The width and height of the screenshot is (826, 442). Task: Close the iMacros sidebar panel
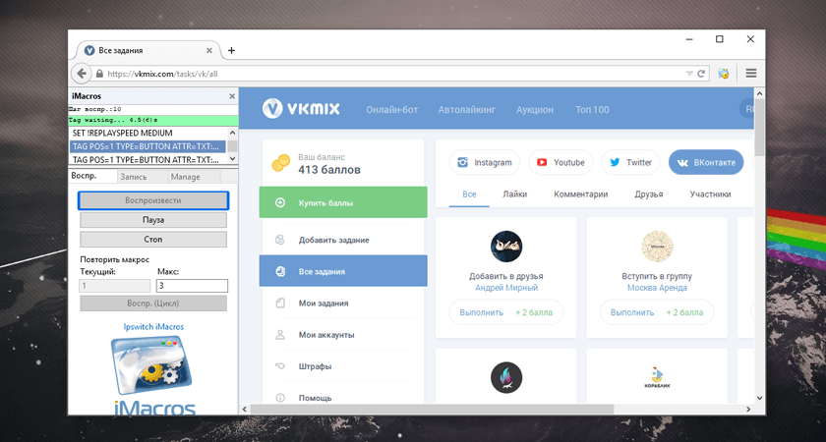[x=232, y=96]
